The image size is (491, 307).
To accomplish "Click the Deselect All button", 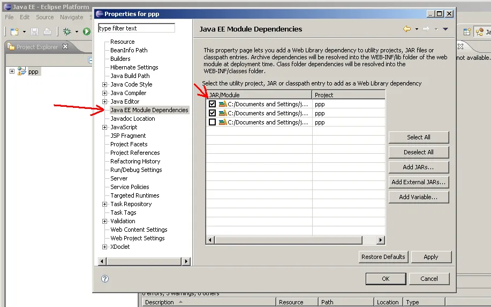I will [419, 152].
